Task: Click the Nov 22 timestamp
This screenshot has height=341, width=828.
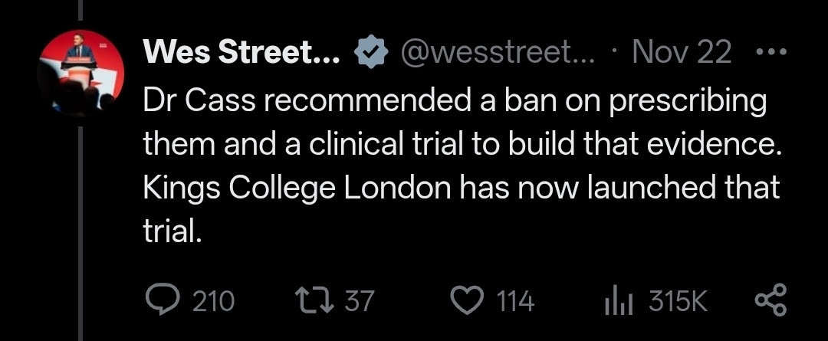Action: click(682, 52)
